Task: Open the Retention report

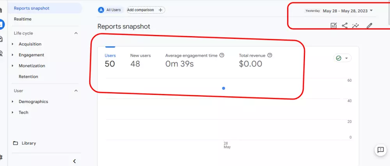Action: 28,77
